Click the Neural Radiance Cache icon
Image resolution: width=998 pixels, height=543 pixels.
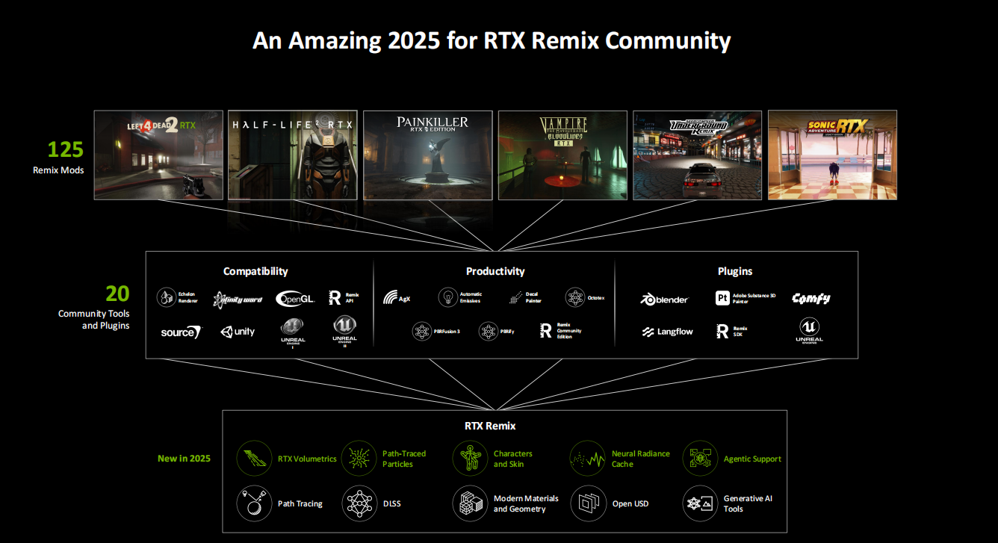click(x=587, y=459)
